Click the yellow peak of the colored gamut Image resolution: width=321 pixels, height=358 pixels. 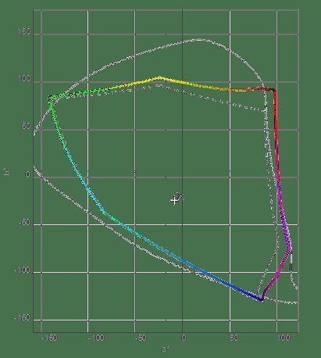coord(159,77)
